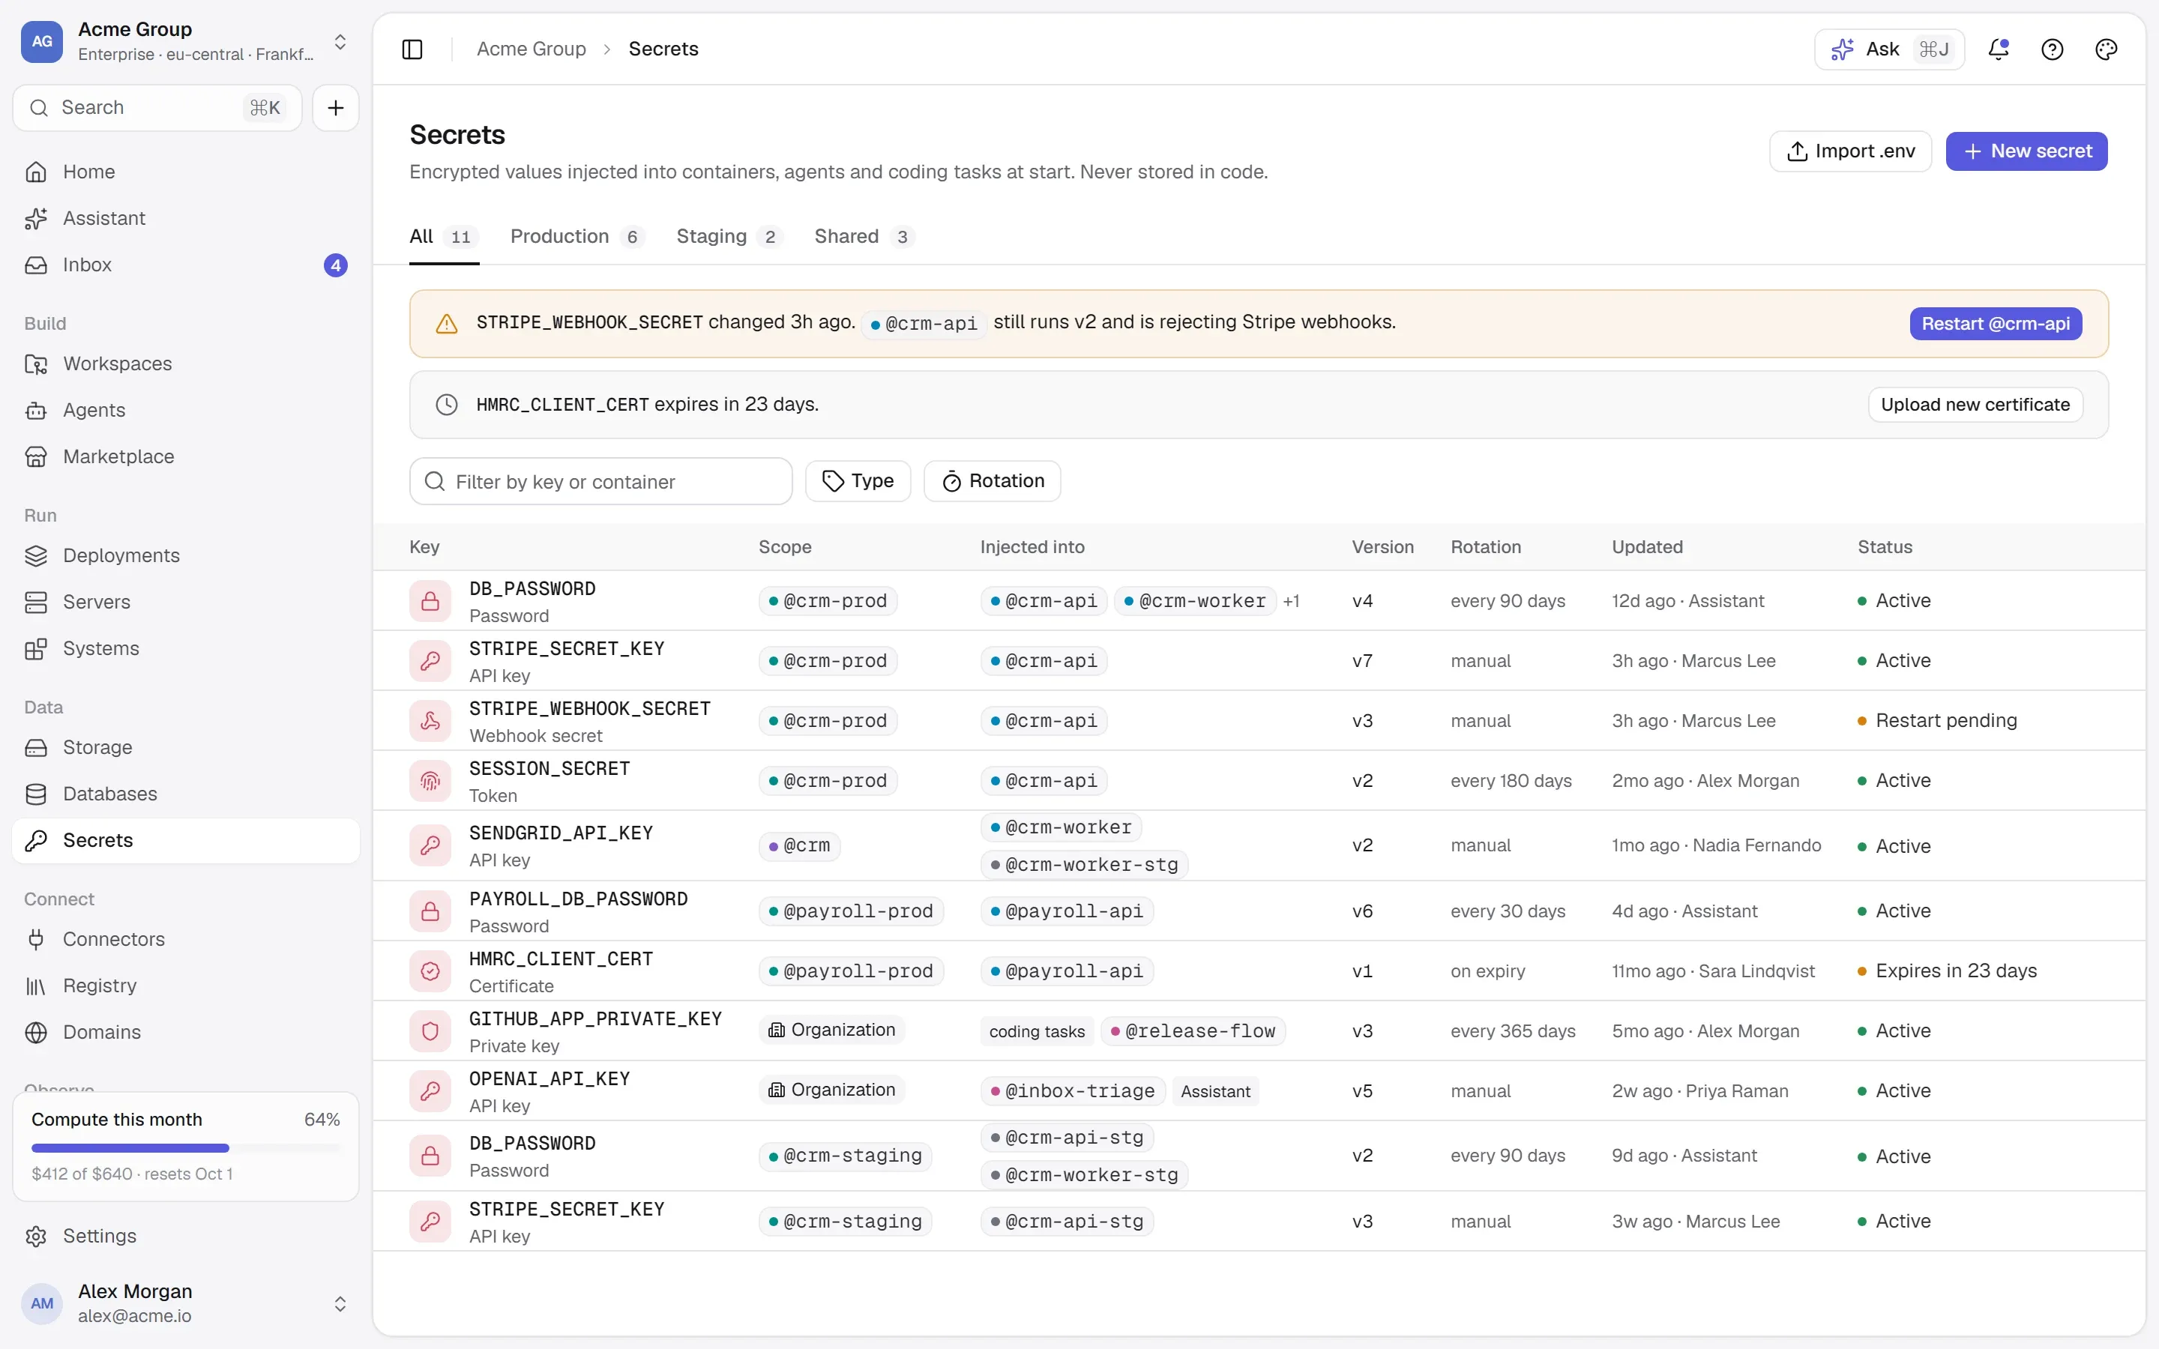The image size is (2159, 1349).
Task: Open Assistant from the sidebar
Action: 186,217
